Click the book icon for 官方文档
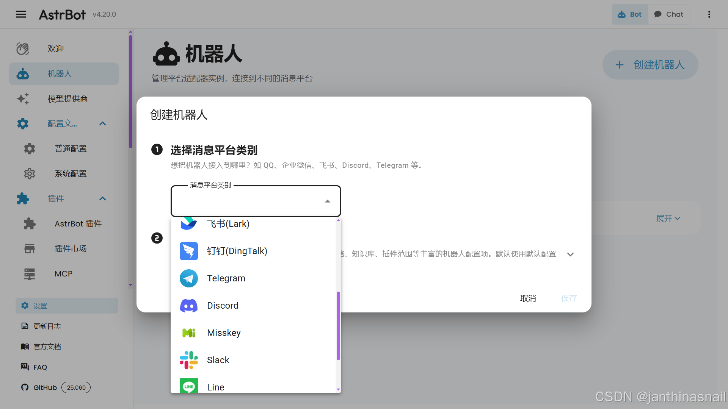This screenshot has width=728, height=409. tap(25, 347)
